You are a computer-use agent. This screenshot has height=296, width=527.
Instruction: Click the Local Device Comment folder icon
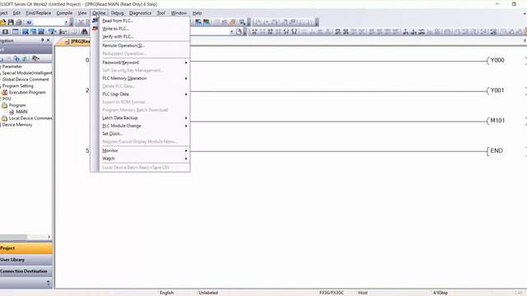[x=4, y=118]
